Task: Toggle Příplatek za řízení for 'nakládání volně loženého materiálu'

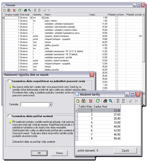Action: [x=117, y=27]
